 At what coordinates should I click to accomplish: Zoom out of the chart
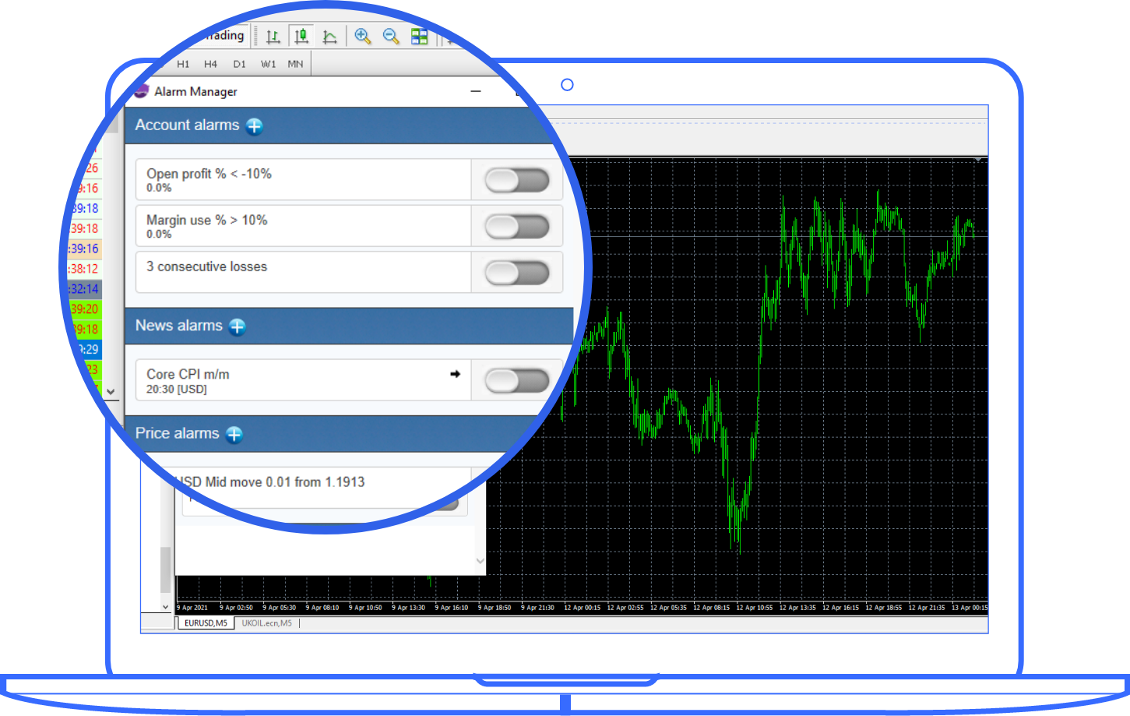tap(391, 37)
